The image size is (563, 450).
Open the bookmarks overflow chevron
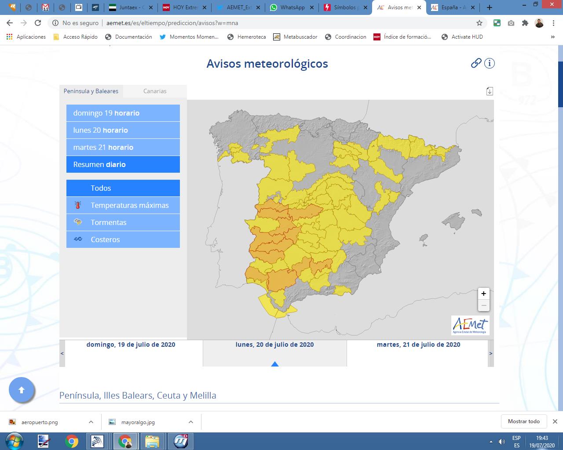(x=553, y=37)
